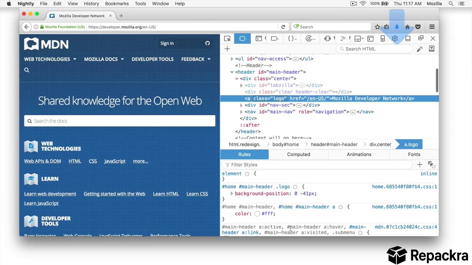The height and width of the screenshot is (265, 472).
Task: Open the Network panel icon
Action: (x=343, y=39)
